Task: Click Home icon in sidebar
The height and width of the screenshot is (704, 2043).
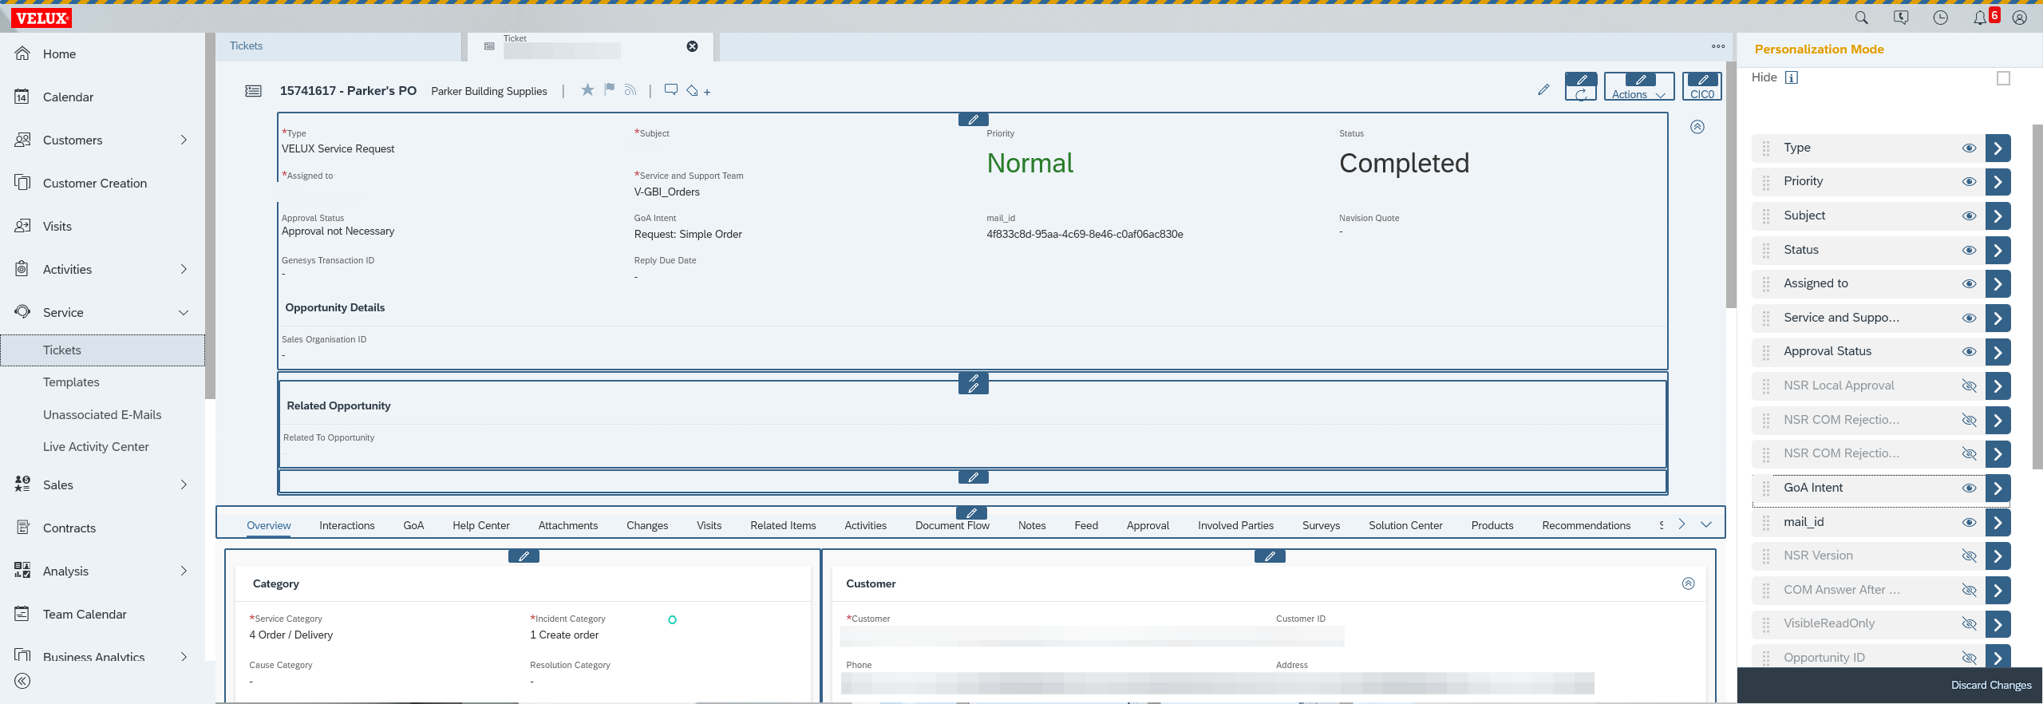Action: click(x=22, y=53)
